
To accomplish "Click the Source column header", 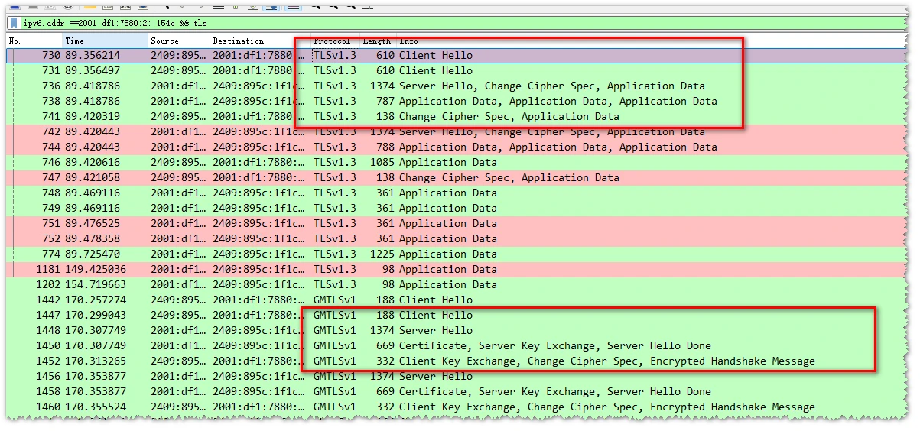I will click(x=178, y=41).
